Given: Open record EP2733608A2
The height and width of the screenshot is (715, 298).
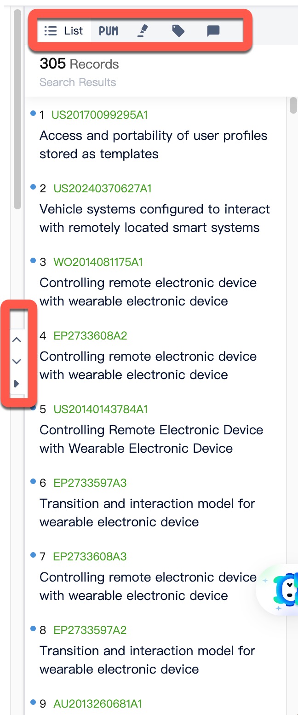Looking at the screenshot, I should pyautogui.click(x=90, y=336).
